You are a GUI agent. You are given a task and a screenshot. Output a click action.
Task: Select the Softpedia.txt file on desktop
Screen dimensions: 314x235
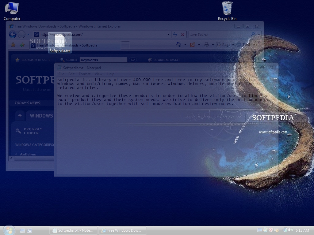60,43
